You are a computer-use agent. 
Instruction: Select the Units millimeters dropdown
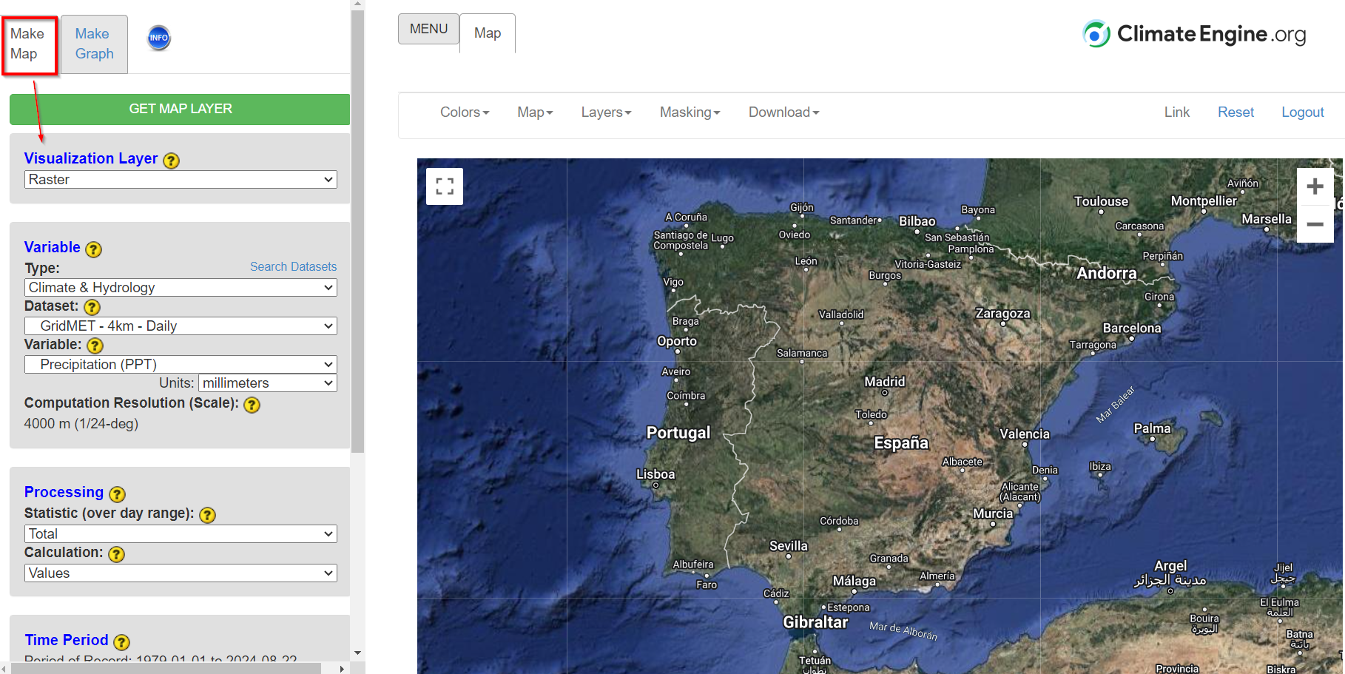(x=268, y=383)
